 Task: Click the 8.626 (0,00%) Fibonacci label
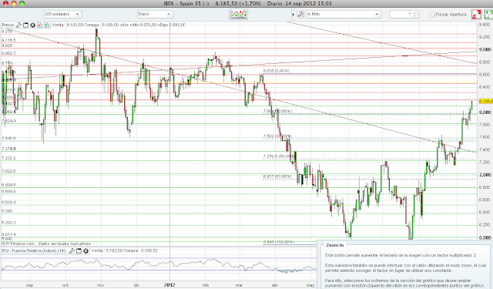coord(276,71)
